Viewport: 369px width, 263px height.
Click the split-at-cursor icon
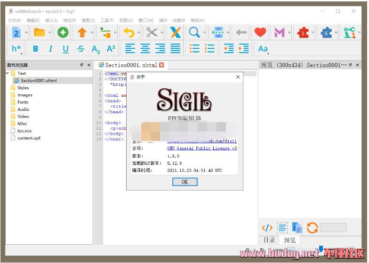click(x=218, y=32)
